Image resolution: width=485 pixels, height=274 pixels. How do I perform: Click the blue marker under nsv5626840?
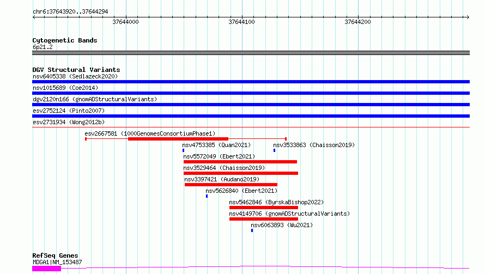207,196
